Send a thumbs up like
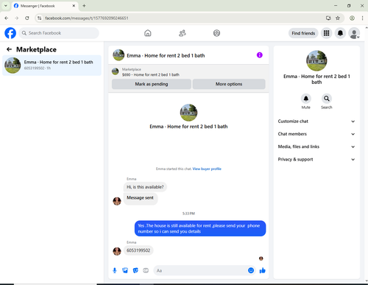Image resolution: width=368 pixels, height=285 pixels. coord(263,270)
